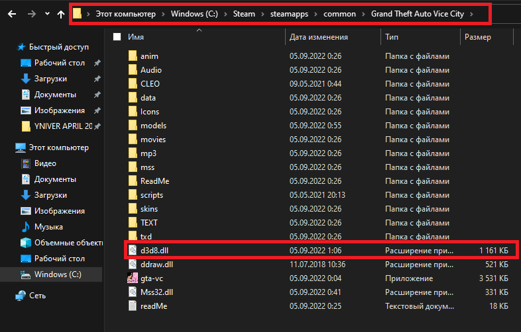Jump to steamapps breadcrumb segment
Screen dimensions: 521x332
click(289, 14)
